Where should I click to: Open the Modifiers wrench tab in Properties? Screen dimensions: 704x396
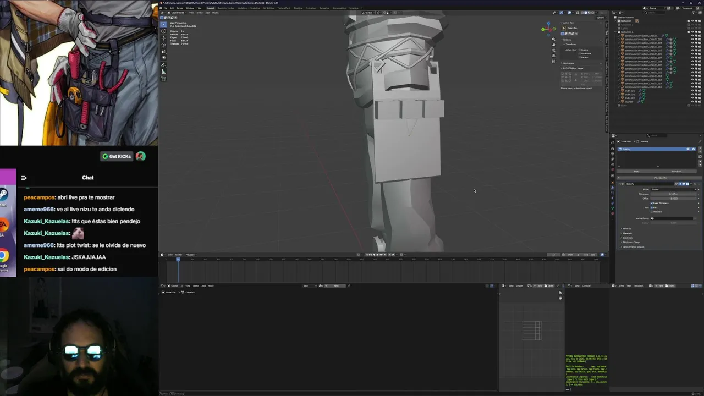click(613, 188)
